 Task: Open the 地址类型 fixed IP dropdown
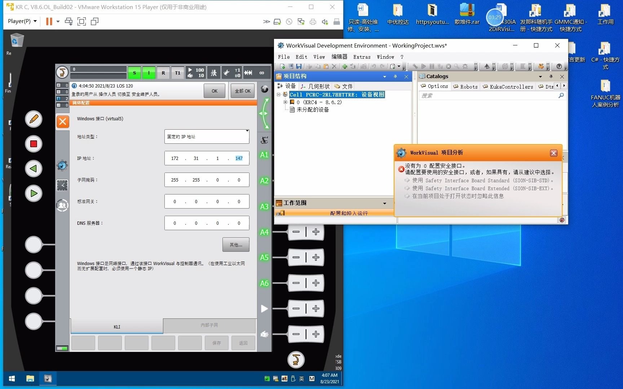click(x=207, y=137)
